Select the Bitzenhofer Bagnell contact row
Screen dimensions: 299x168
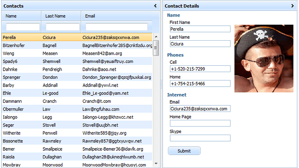[77, 45]
